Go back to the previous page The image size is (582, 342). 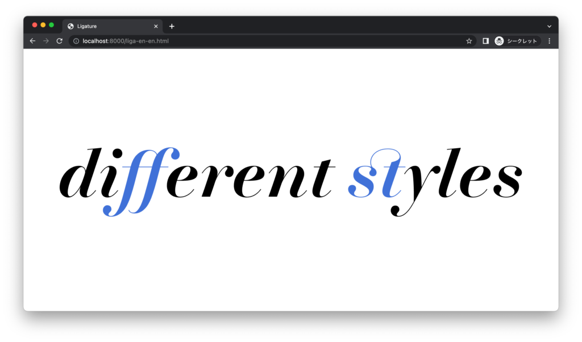(x=32, y=41)
